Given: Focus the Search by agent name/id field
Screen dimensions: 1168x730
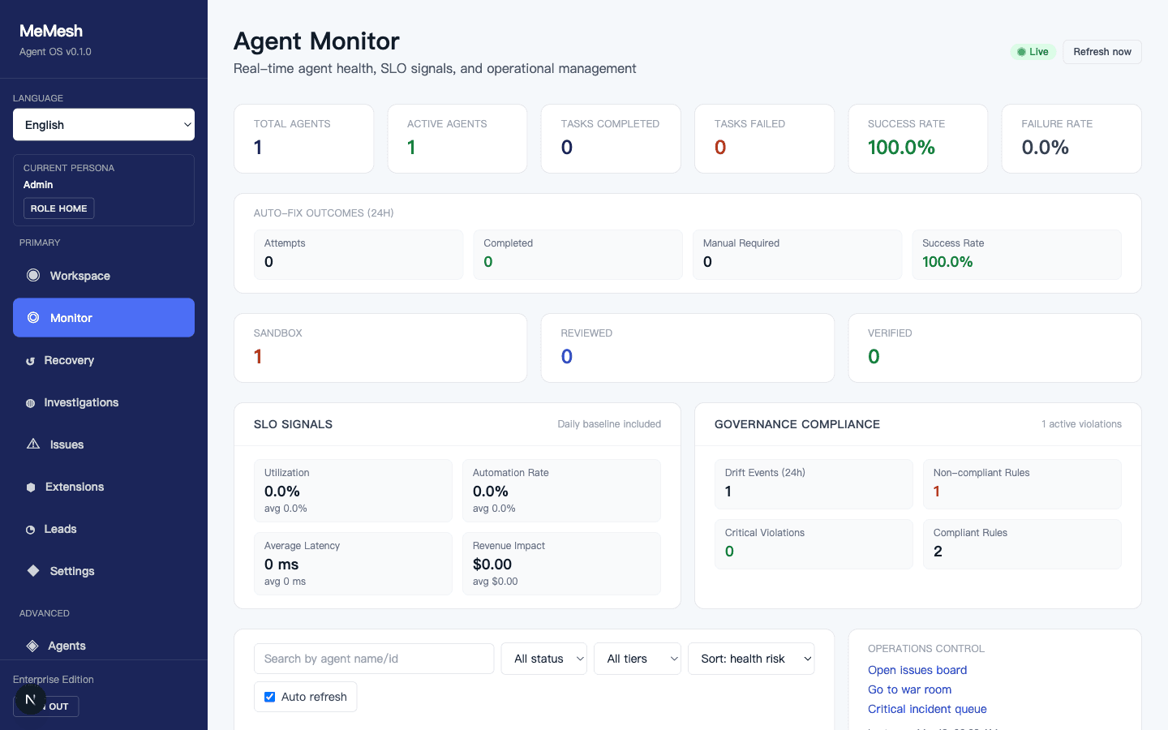Looking at the screenshot, I should (374, 659).
